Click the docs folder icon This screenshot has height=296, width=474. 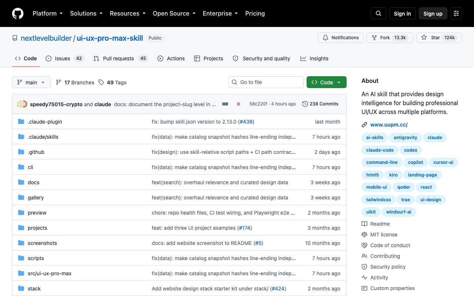(21, 182)
